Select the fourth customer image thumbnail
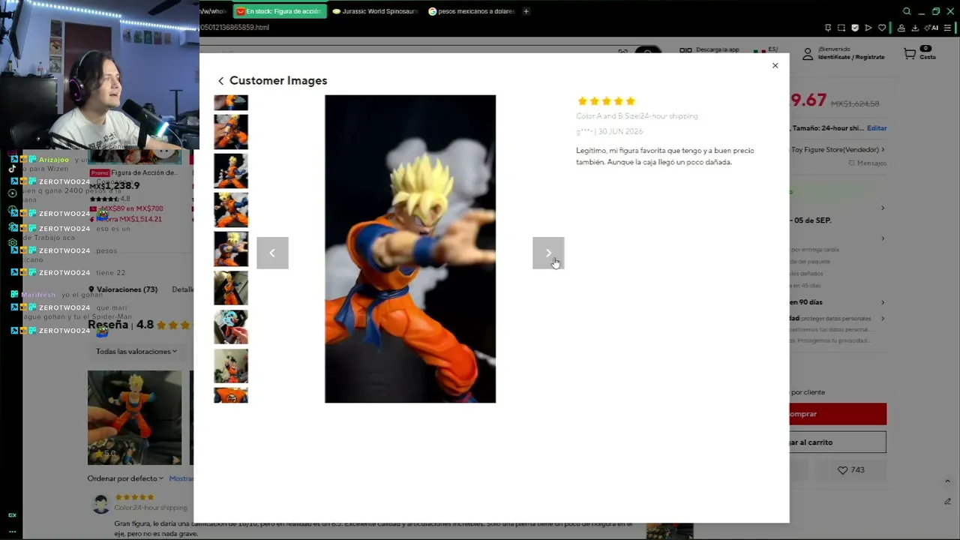 click(x=231, y=209)
